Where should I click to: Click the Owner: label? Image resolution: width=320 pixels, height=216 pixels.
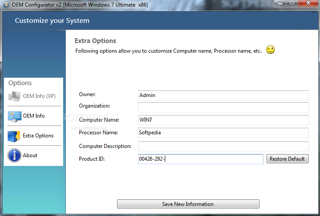(87, 94)
